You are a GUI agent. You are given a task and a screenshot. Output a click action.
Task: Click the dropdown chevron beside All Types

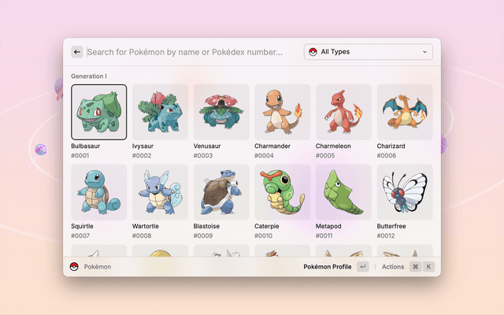coord(425,52)
